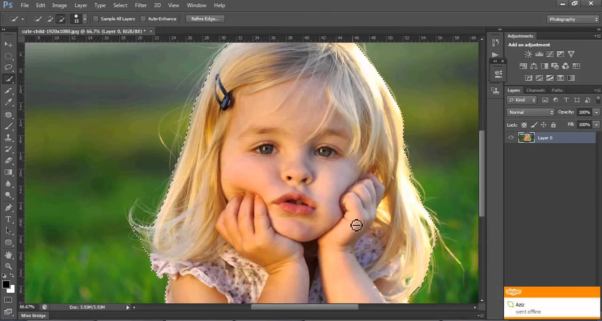Switch to the Channels tab
The image size is (602, 321).
535,90
